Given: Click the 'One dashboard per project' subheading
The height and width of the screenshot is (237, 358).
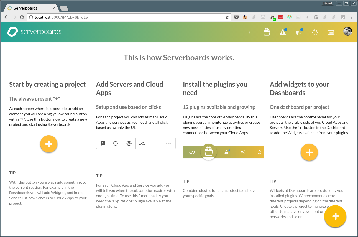Looking at the screenshot, I should tap(300, 107).
